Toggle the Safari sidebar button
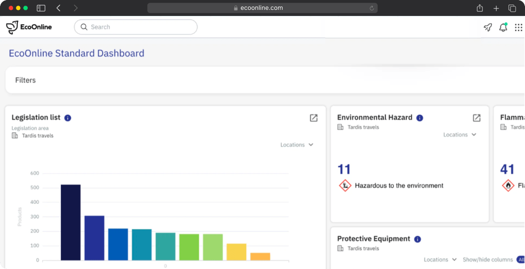This screenshot has height=269, width=525. click(41, 8)
